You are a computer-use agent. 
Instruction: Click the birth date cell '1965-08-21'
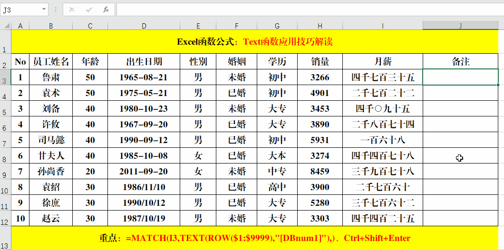click(x=144, y=77)
